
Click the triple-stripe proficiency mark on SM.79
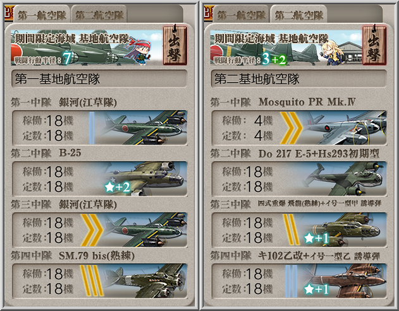[92, 281]
